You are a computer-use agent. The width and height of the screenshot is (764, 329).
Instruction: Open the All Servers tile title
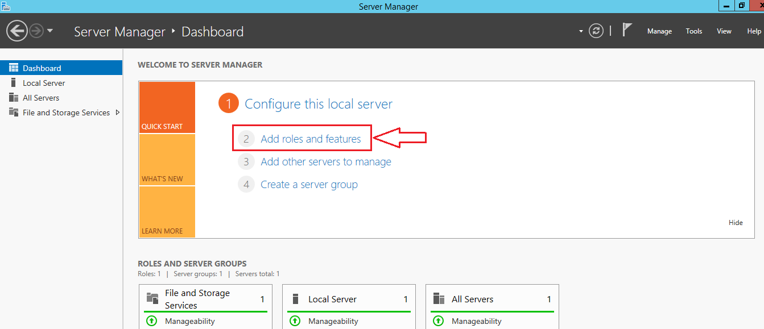pos(472,299)
